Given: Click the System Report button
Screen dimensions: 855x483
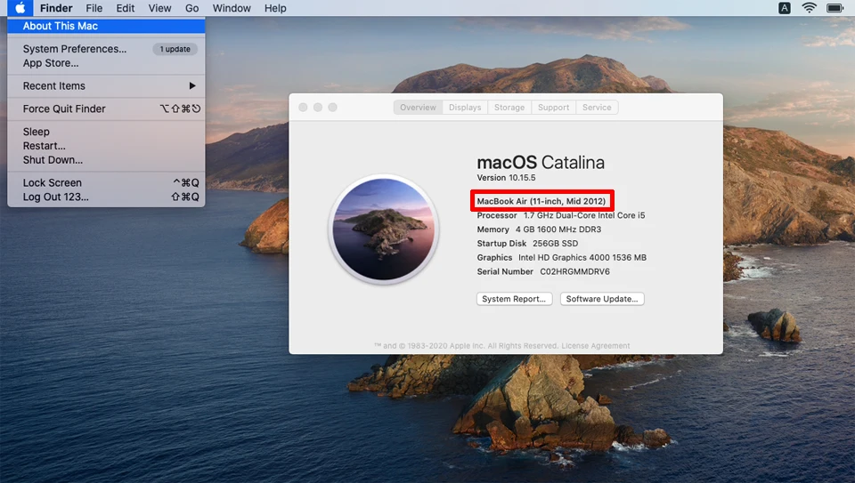Looking at the screenshot, I should pyautogui.click(x=515, y=299).
